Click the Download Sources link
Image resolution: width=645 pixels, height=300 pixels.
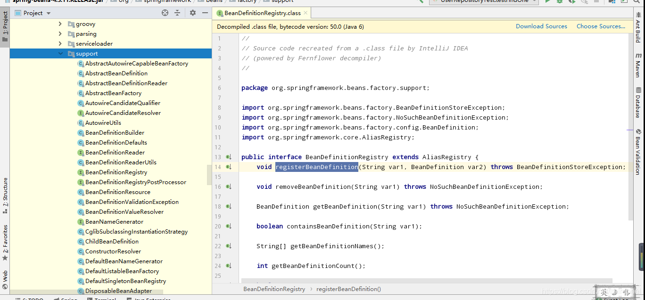point(541,26)
